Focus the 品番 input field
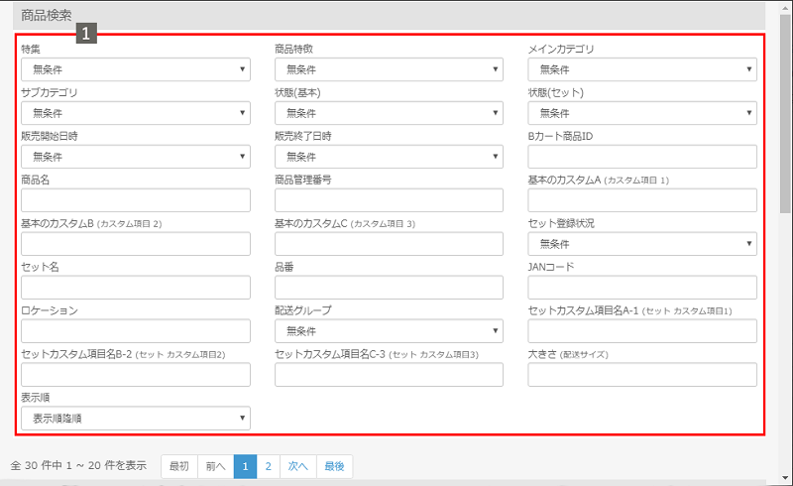Image resolution: width=793 pixels, height=486 pixels. (389, 287)
